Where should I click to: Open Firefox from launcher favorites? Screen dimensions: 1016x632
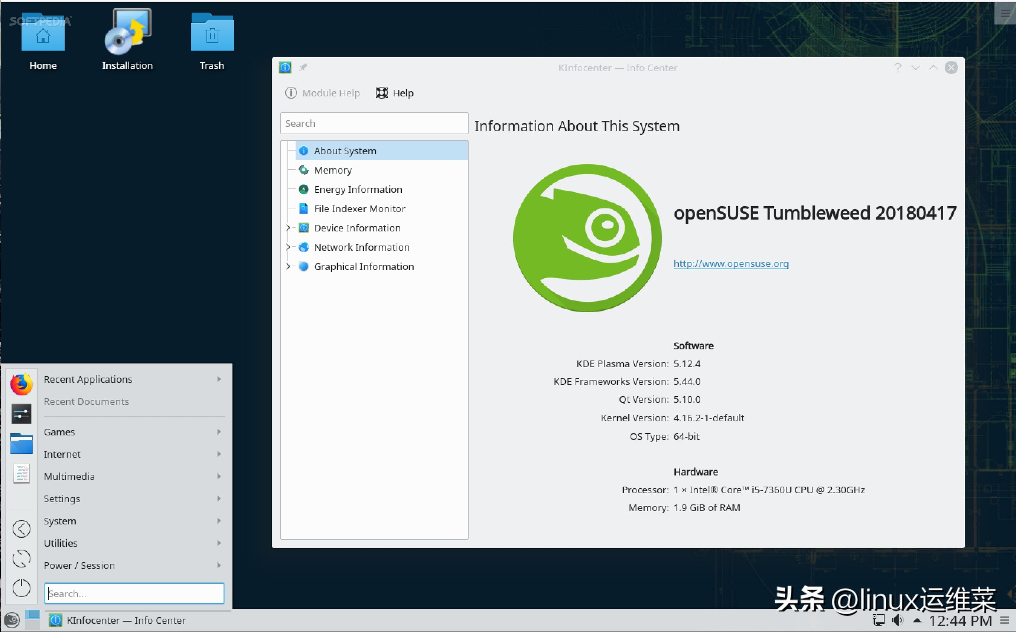coord(21,384)
